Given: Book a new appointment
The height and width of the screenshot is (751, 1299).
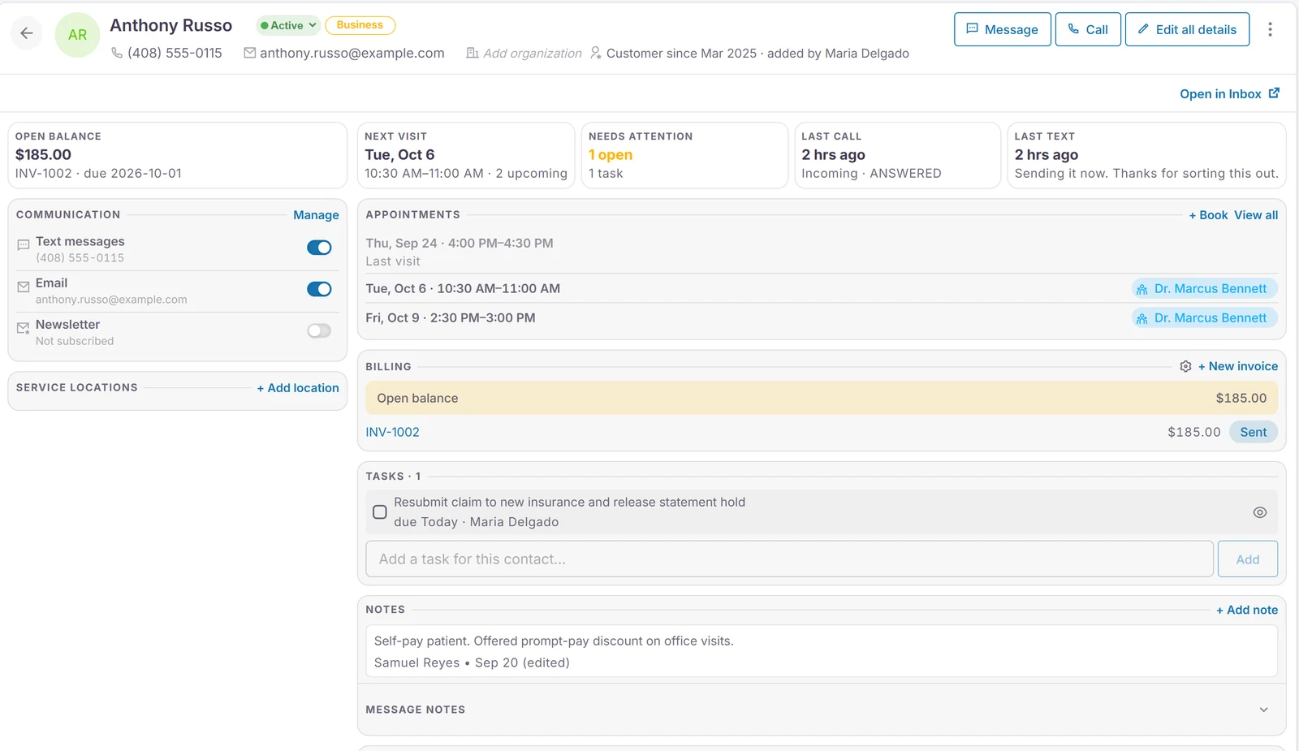Looking at the screenshot, I should 1208,215.
